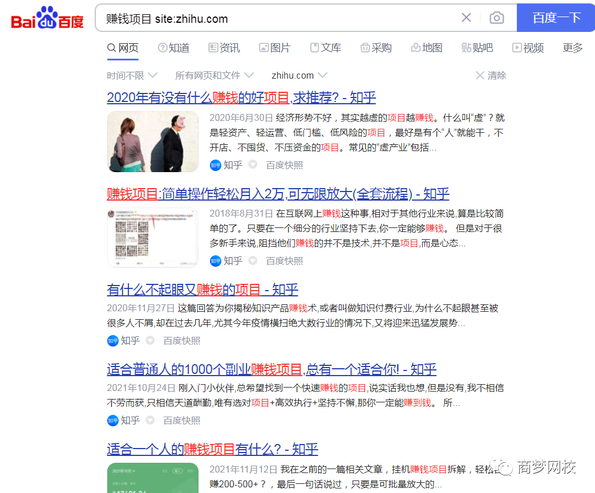The width and height of the screenshot is (595, 493).
Task: Clear the search box with the X icon
Action: click(466, 18)
